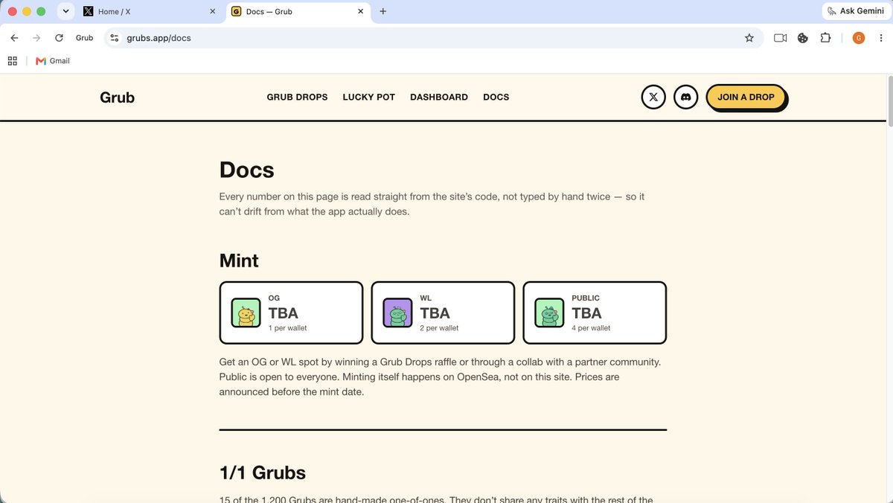
Task: Select the Docs — Grub tab
Action: click(x=298, y=11)
